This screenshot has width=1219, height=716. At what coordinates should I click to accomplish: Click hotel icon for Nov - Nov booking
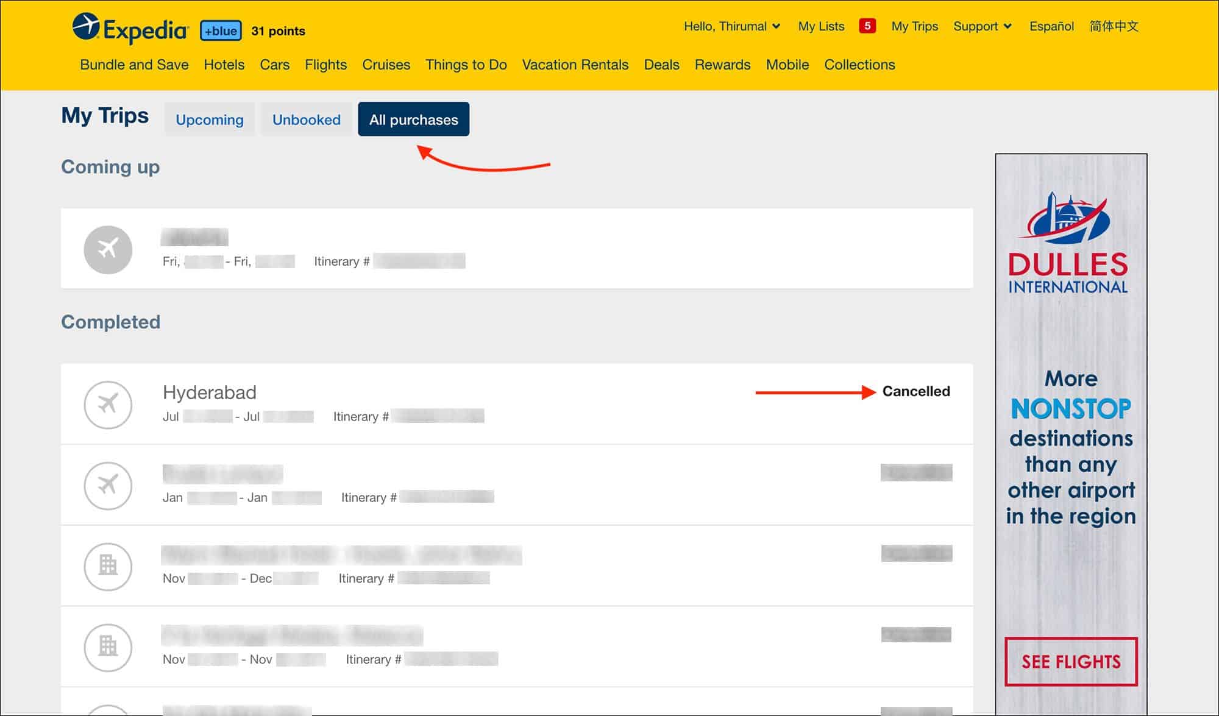coord(108,647)
